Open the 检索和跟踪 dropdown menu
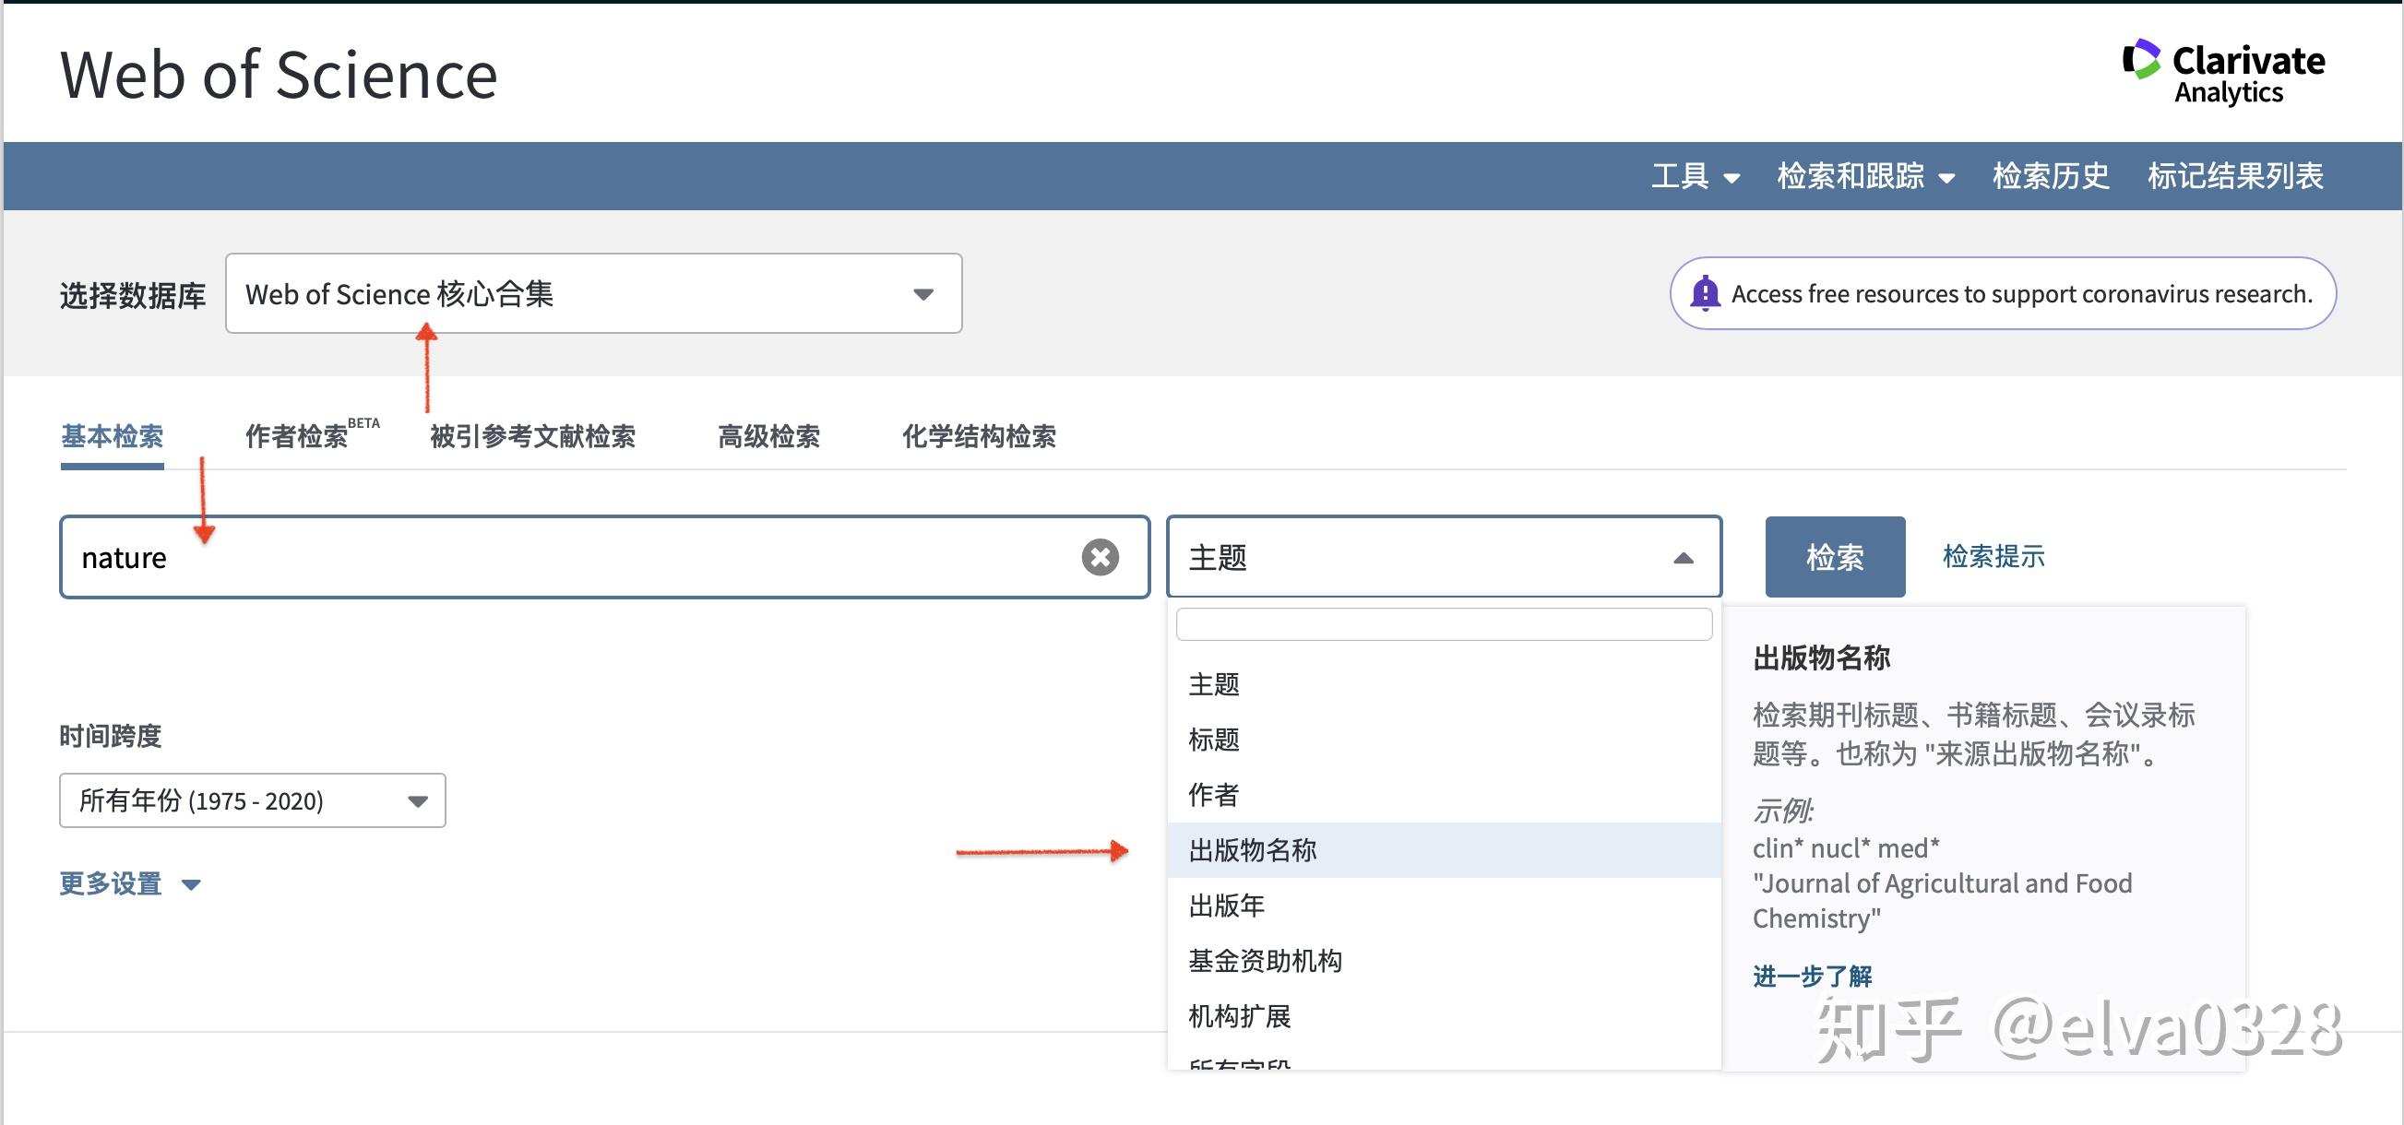 pos(1865,175)
